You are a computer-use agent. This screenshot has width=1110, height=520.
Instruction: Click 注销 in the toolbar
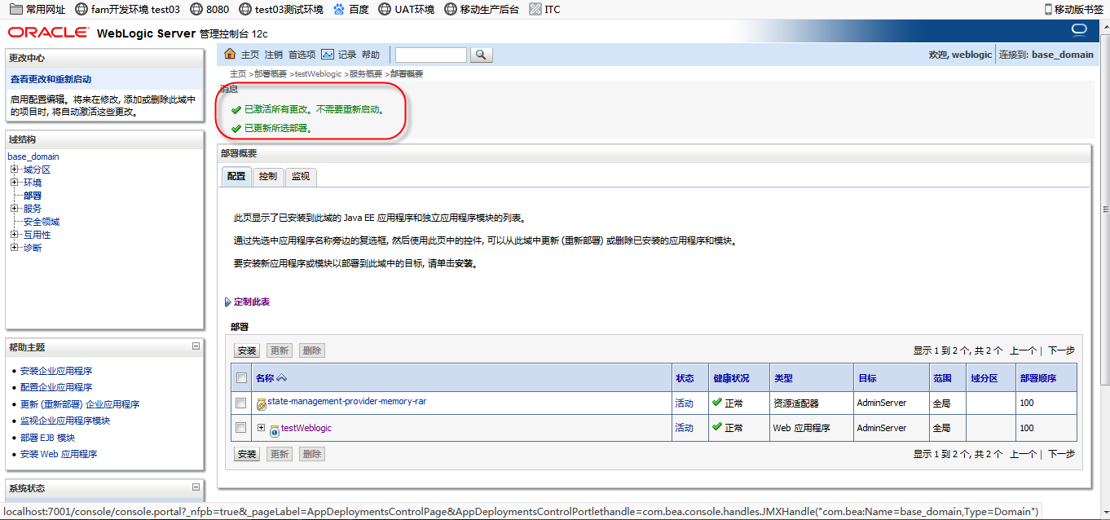tap(274, 55)
